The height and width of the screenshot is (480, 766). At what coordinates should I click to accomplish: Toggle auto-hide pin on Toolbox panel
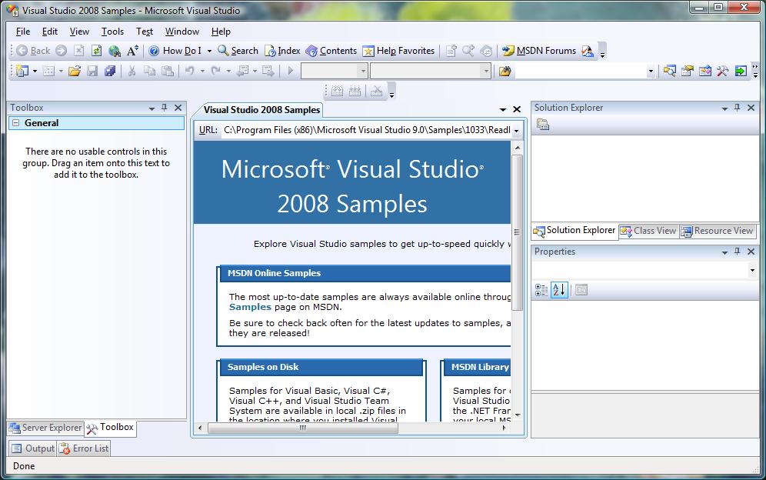tap(165, 108)
